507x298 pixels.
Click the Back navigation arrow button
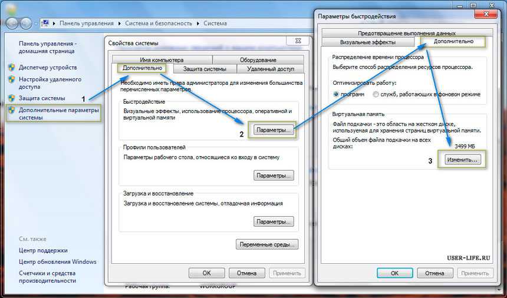coord(11,24)
